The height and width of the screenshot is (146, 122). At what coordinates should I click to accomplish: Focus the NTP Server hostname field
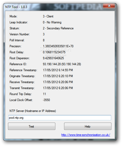[x=60, y=118]
